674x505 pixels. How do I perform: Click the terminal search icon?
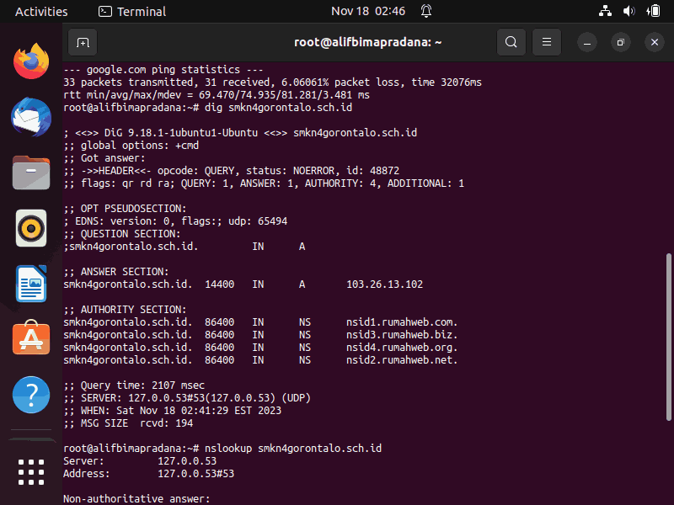[511, 42]
